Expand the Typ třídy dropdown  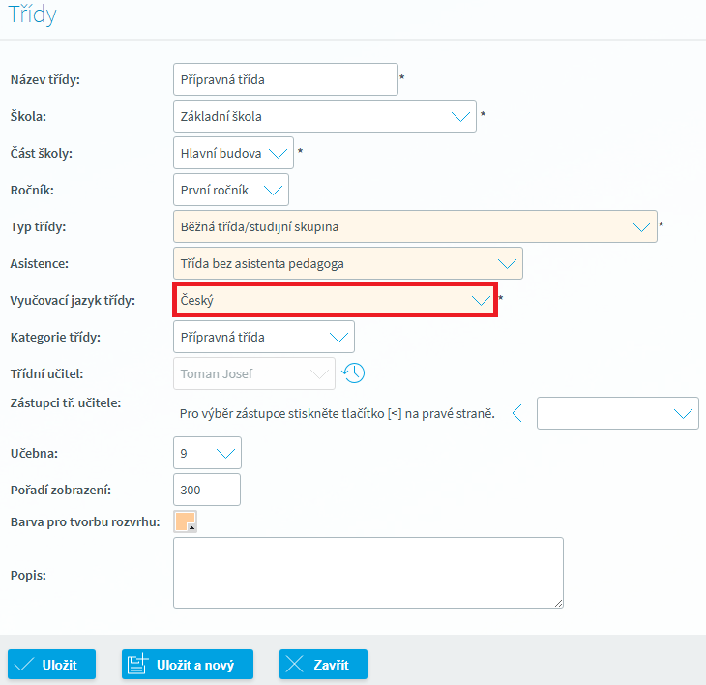(415, 226)
